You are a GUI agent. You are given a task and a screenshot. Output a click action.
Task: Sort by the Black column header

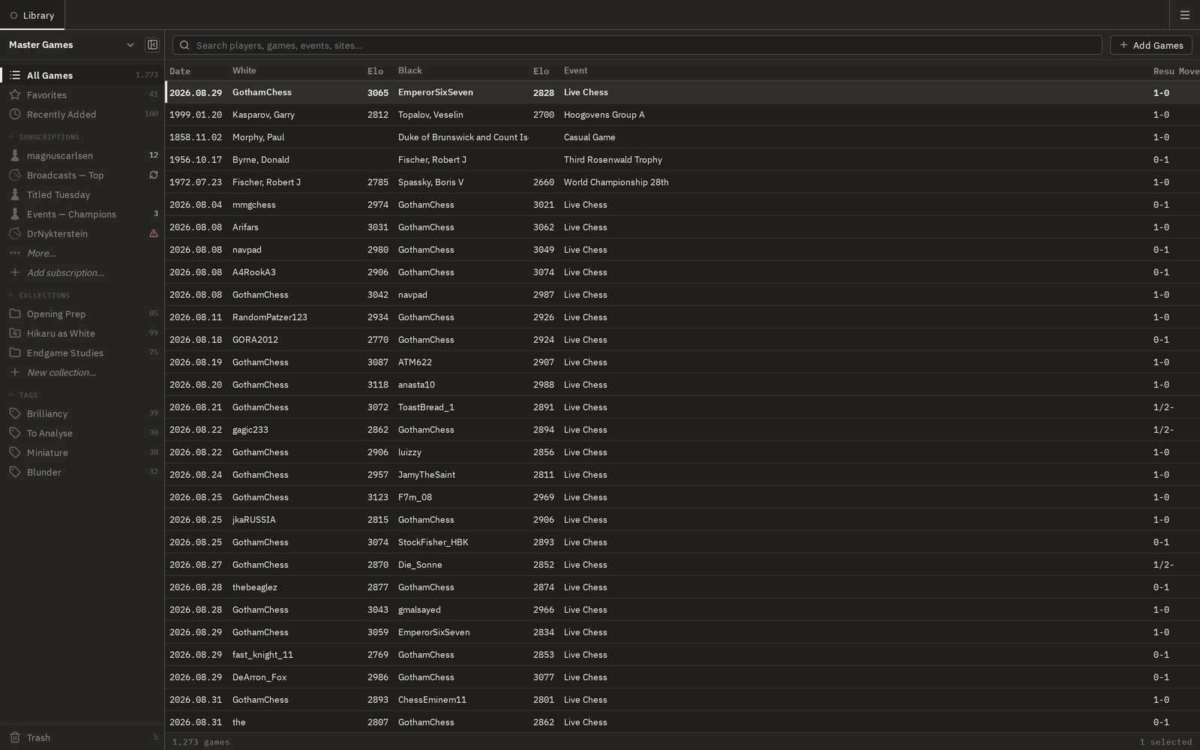coord(410,70)
